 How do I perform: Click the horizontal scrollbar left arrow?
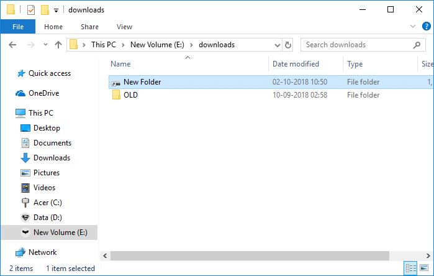(x=105, y=255)
